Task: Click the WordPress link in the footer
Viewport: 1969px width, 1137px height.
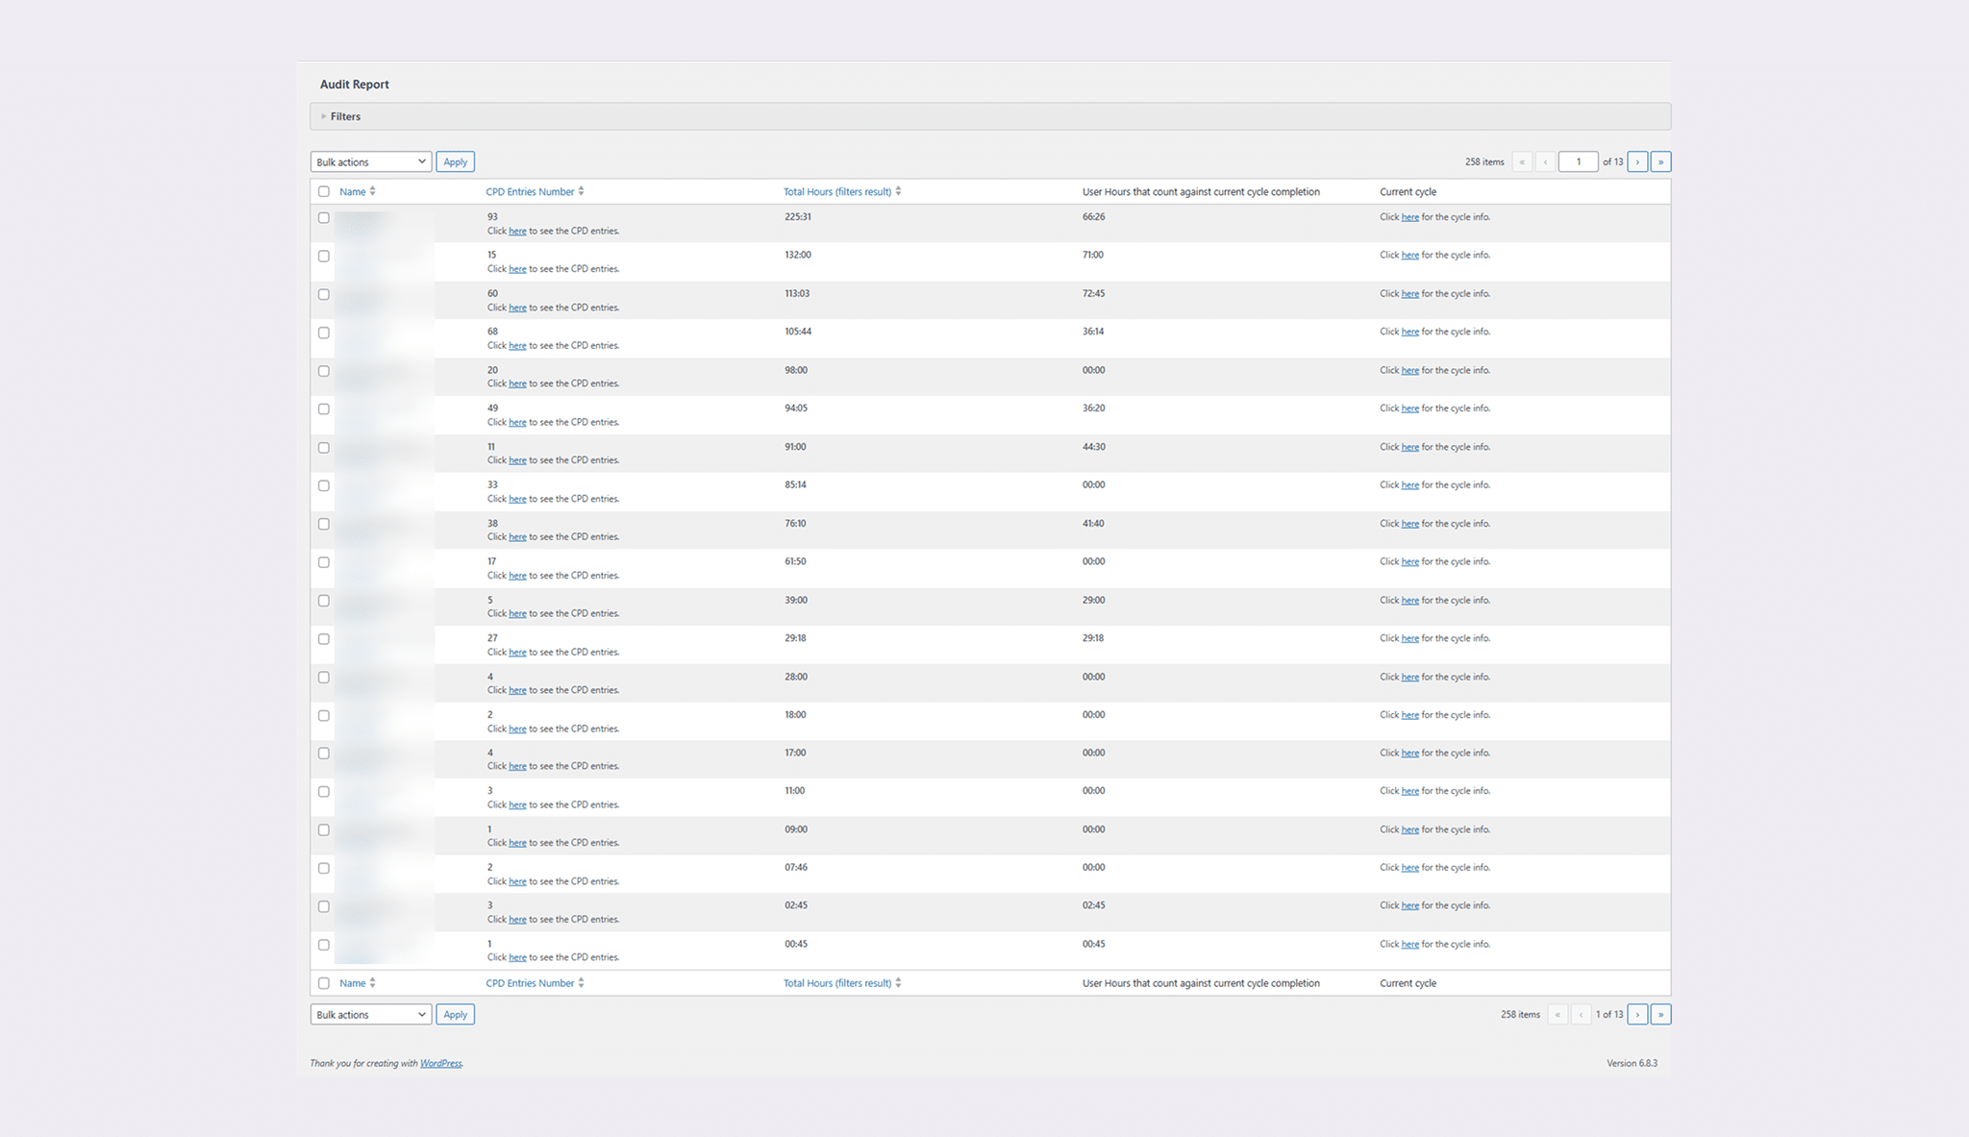Action: 440,1063
